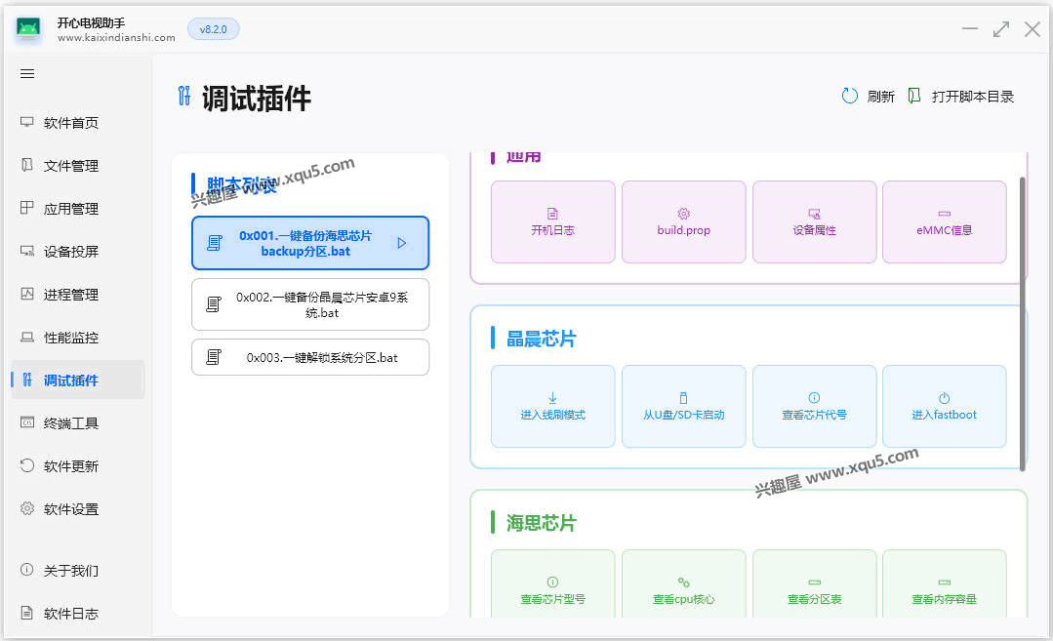
Task: Run script 0x001 with play arrow
Action: (x=401, y=243)
